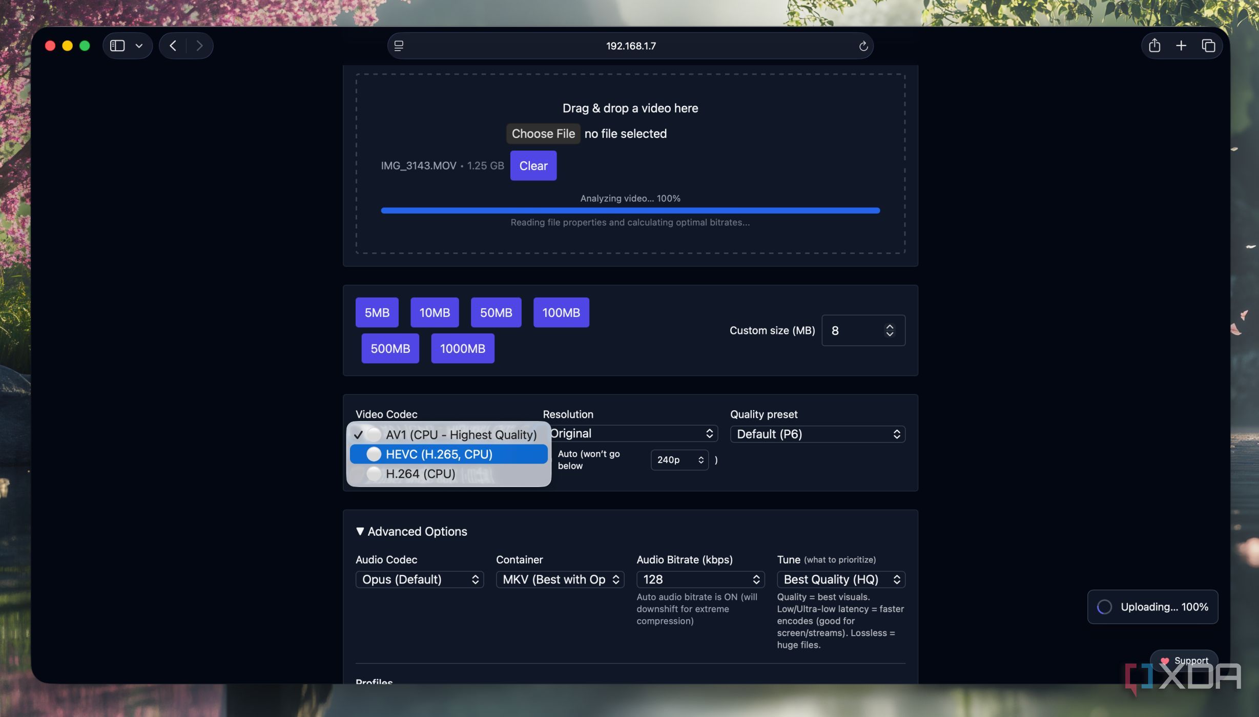The width and height of the screenshot is (1259, 717).
Task: Open a new tab with plus icon
Action: pos(1181,46)
